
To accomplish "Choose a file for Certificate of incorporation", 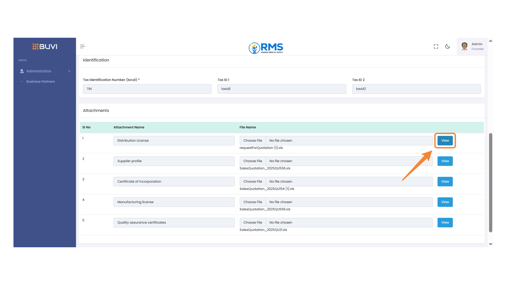I will tap(252, 181).
